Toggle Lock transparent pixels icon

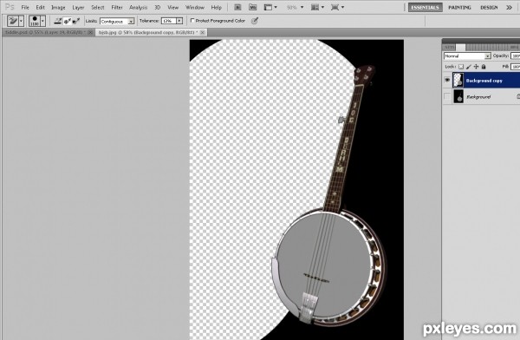pos(461,67)
